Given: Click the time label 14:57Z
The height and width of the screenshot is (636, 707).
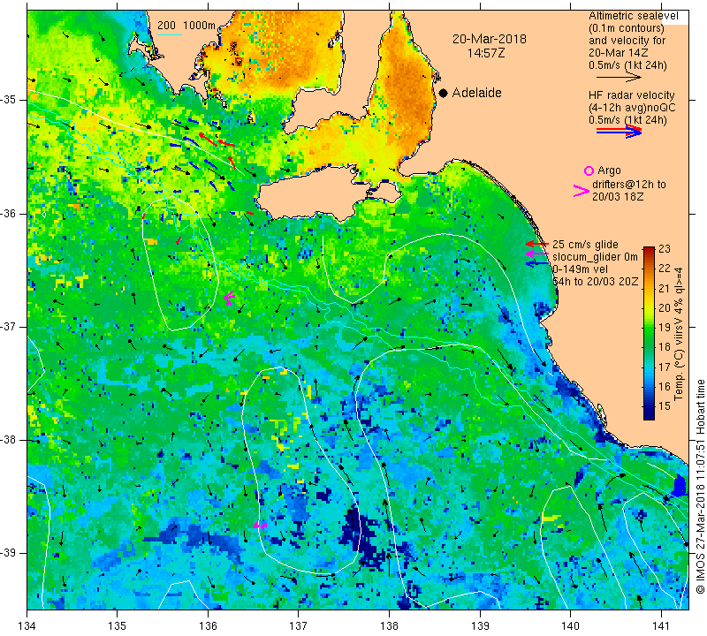Looking at the screenshot, I should click(x=485, y=53).
